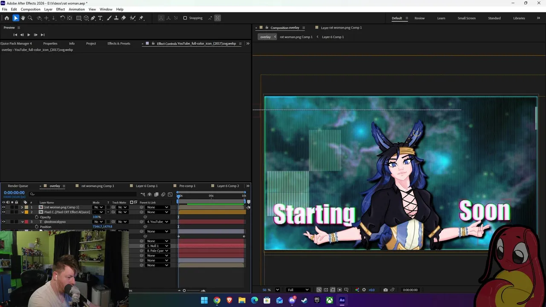
Task: Click the Home icon in the toolbar
Action: click(6, 18)
